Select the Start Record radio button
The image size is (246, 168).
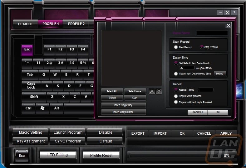tap(176, 47)
